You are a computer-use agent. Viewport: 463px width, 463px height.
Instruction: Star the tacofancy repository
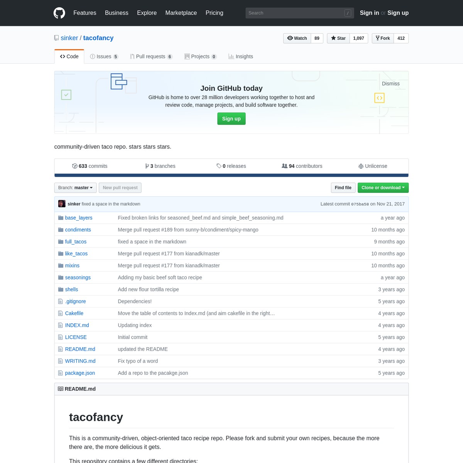tap(338, 38)
